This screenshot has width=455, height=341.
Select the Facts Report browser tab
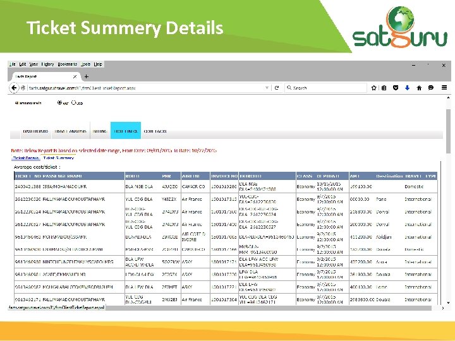pos(45,76)
